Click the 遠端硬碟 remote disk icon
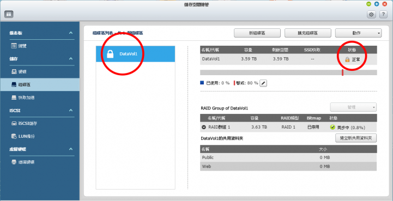Viewport: 393px width, 201px height. click(14, 162)
